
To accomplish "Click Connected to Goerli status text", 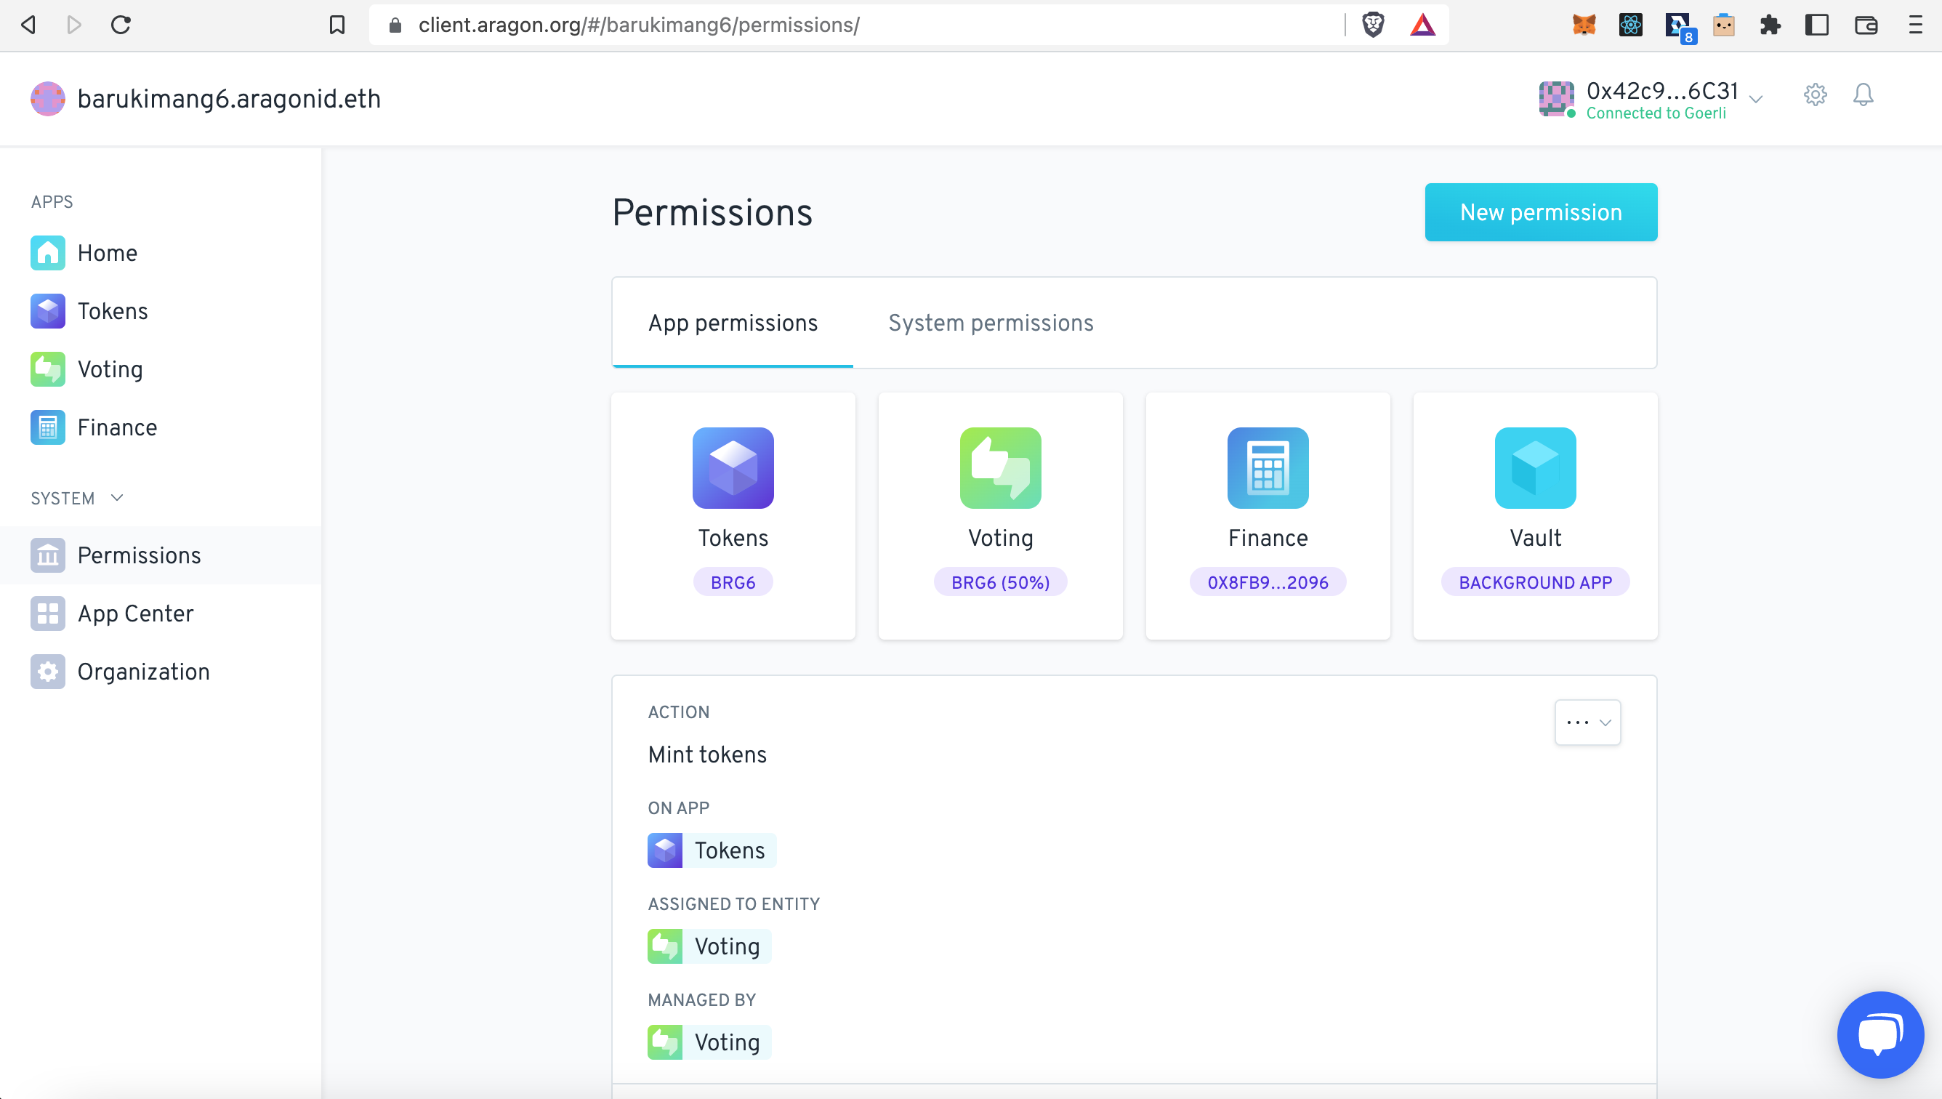I will pyautogui.click(x=1656, y=113).
